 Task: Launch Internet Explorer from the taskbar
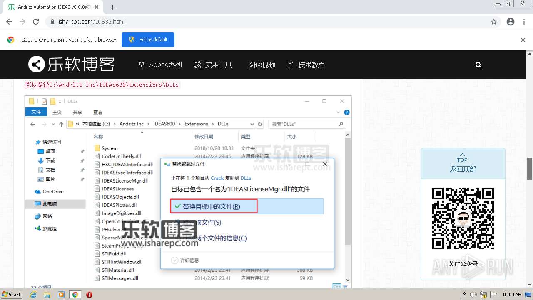(33, 295)
